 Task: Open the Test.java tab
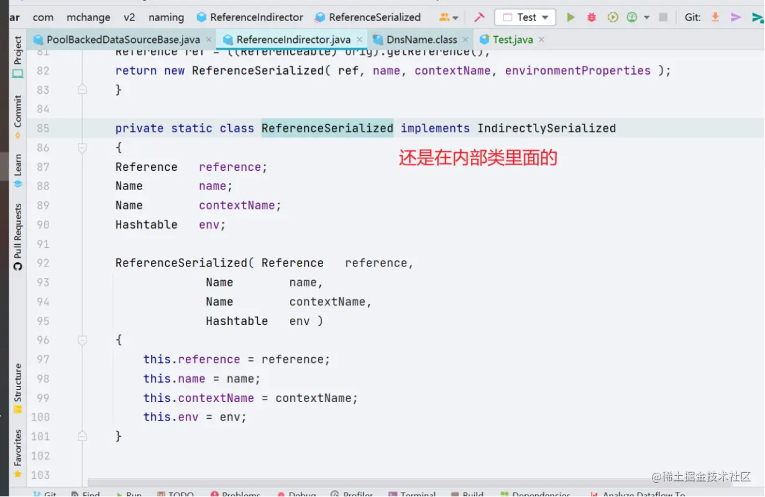coord(513,40)
